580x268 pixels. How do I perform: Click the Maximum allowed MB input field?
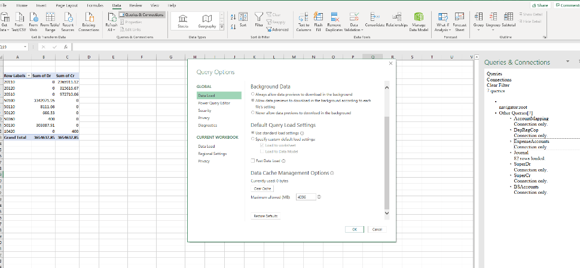[x=306, y=197]
